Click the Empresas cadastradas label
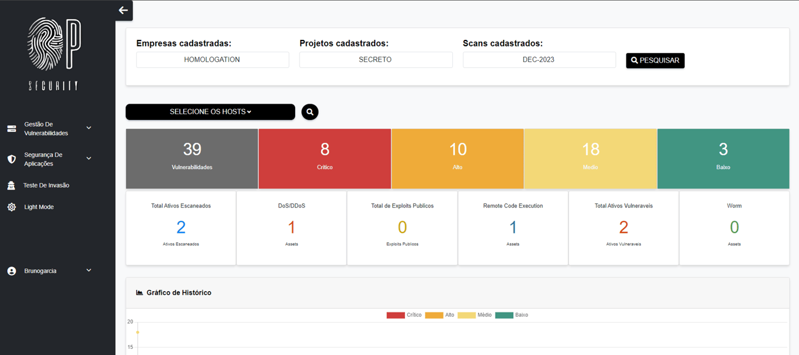Image resolution: width=799 pixels, height=355 pixels. (x=184, y=43)
